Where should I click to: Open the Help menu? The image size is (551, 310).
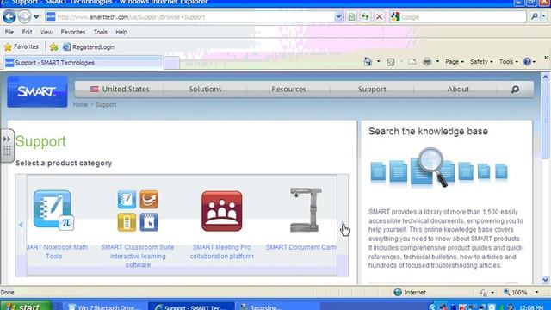[121, 32]
